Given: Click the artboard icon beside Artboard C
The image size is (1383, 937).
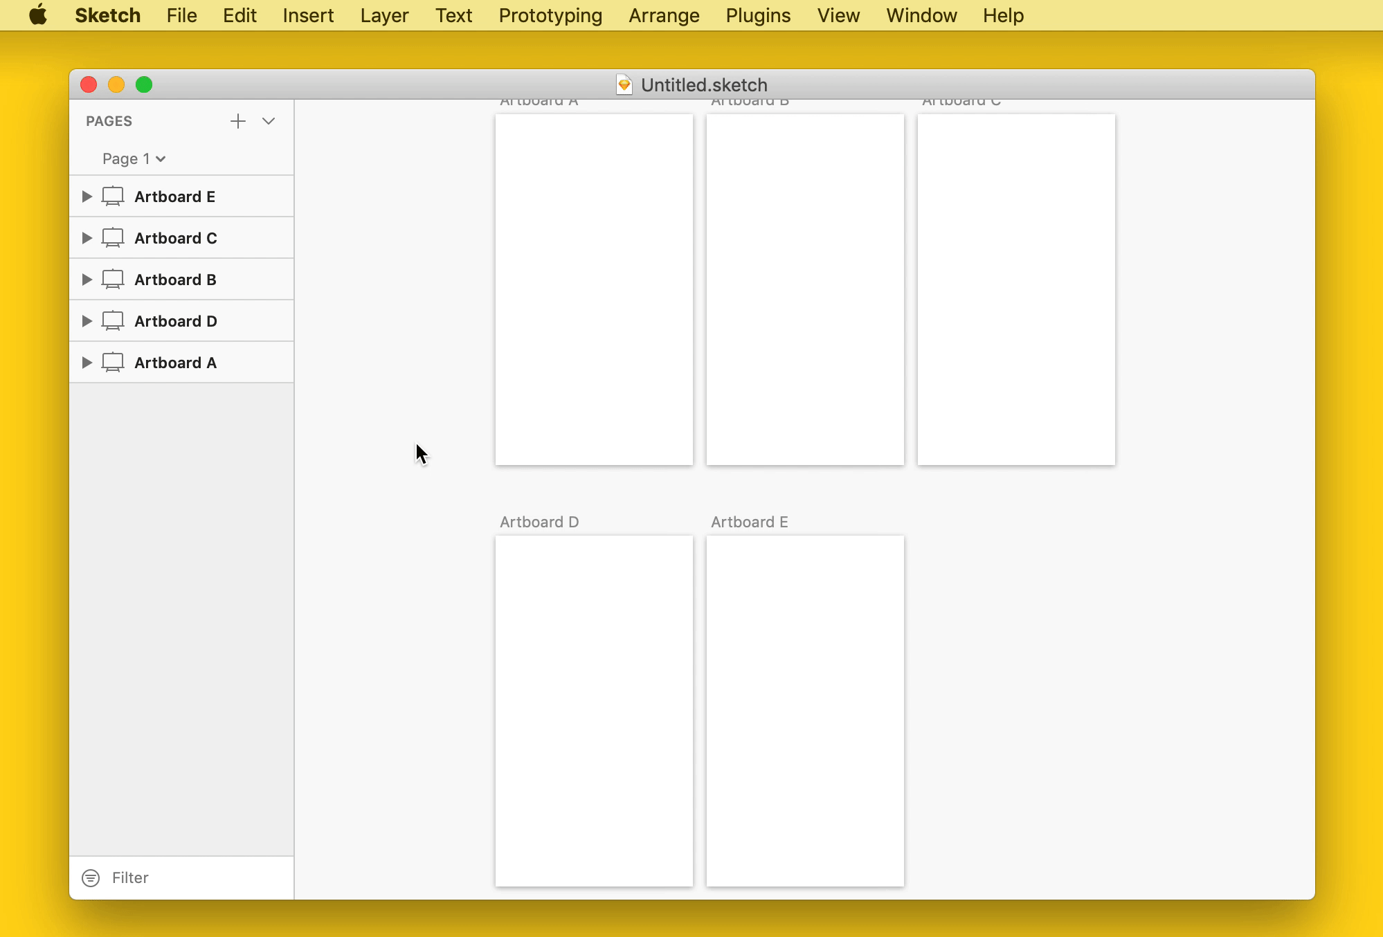Looking at the screenshot, I should tap(113, 238).
